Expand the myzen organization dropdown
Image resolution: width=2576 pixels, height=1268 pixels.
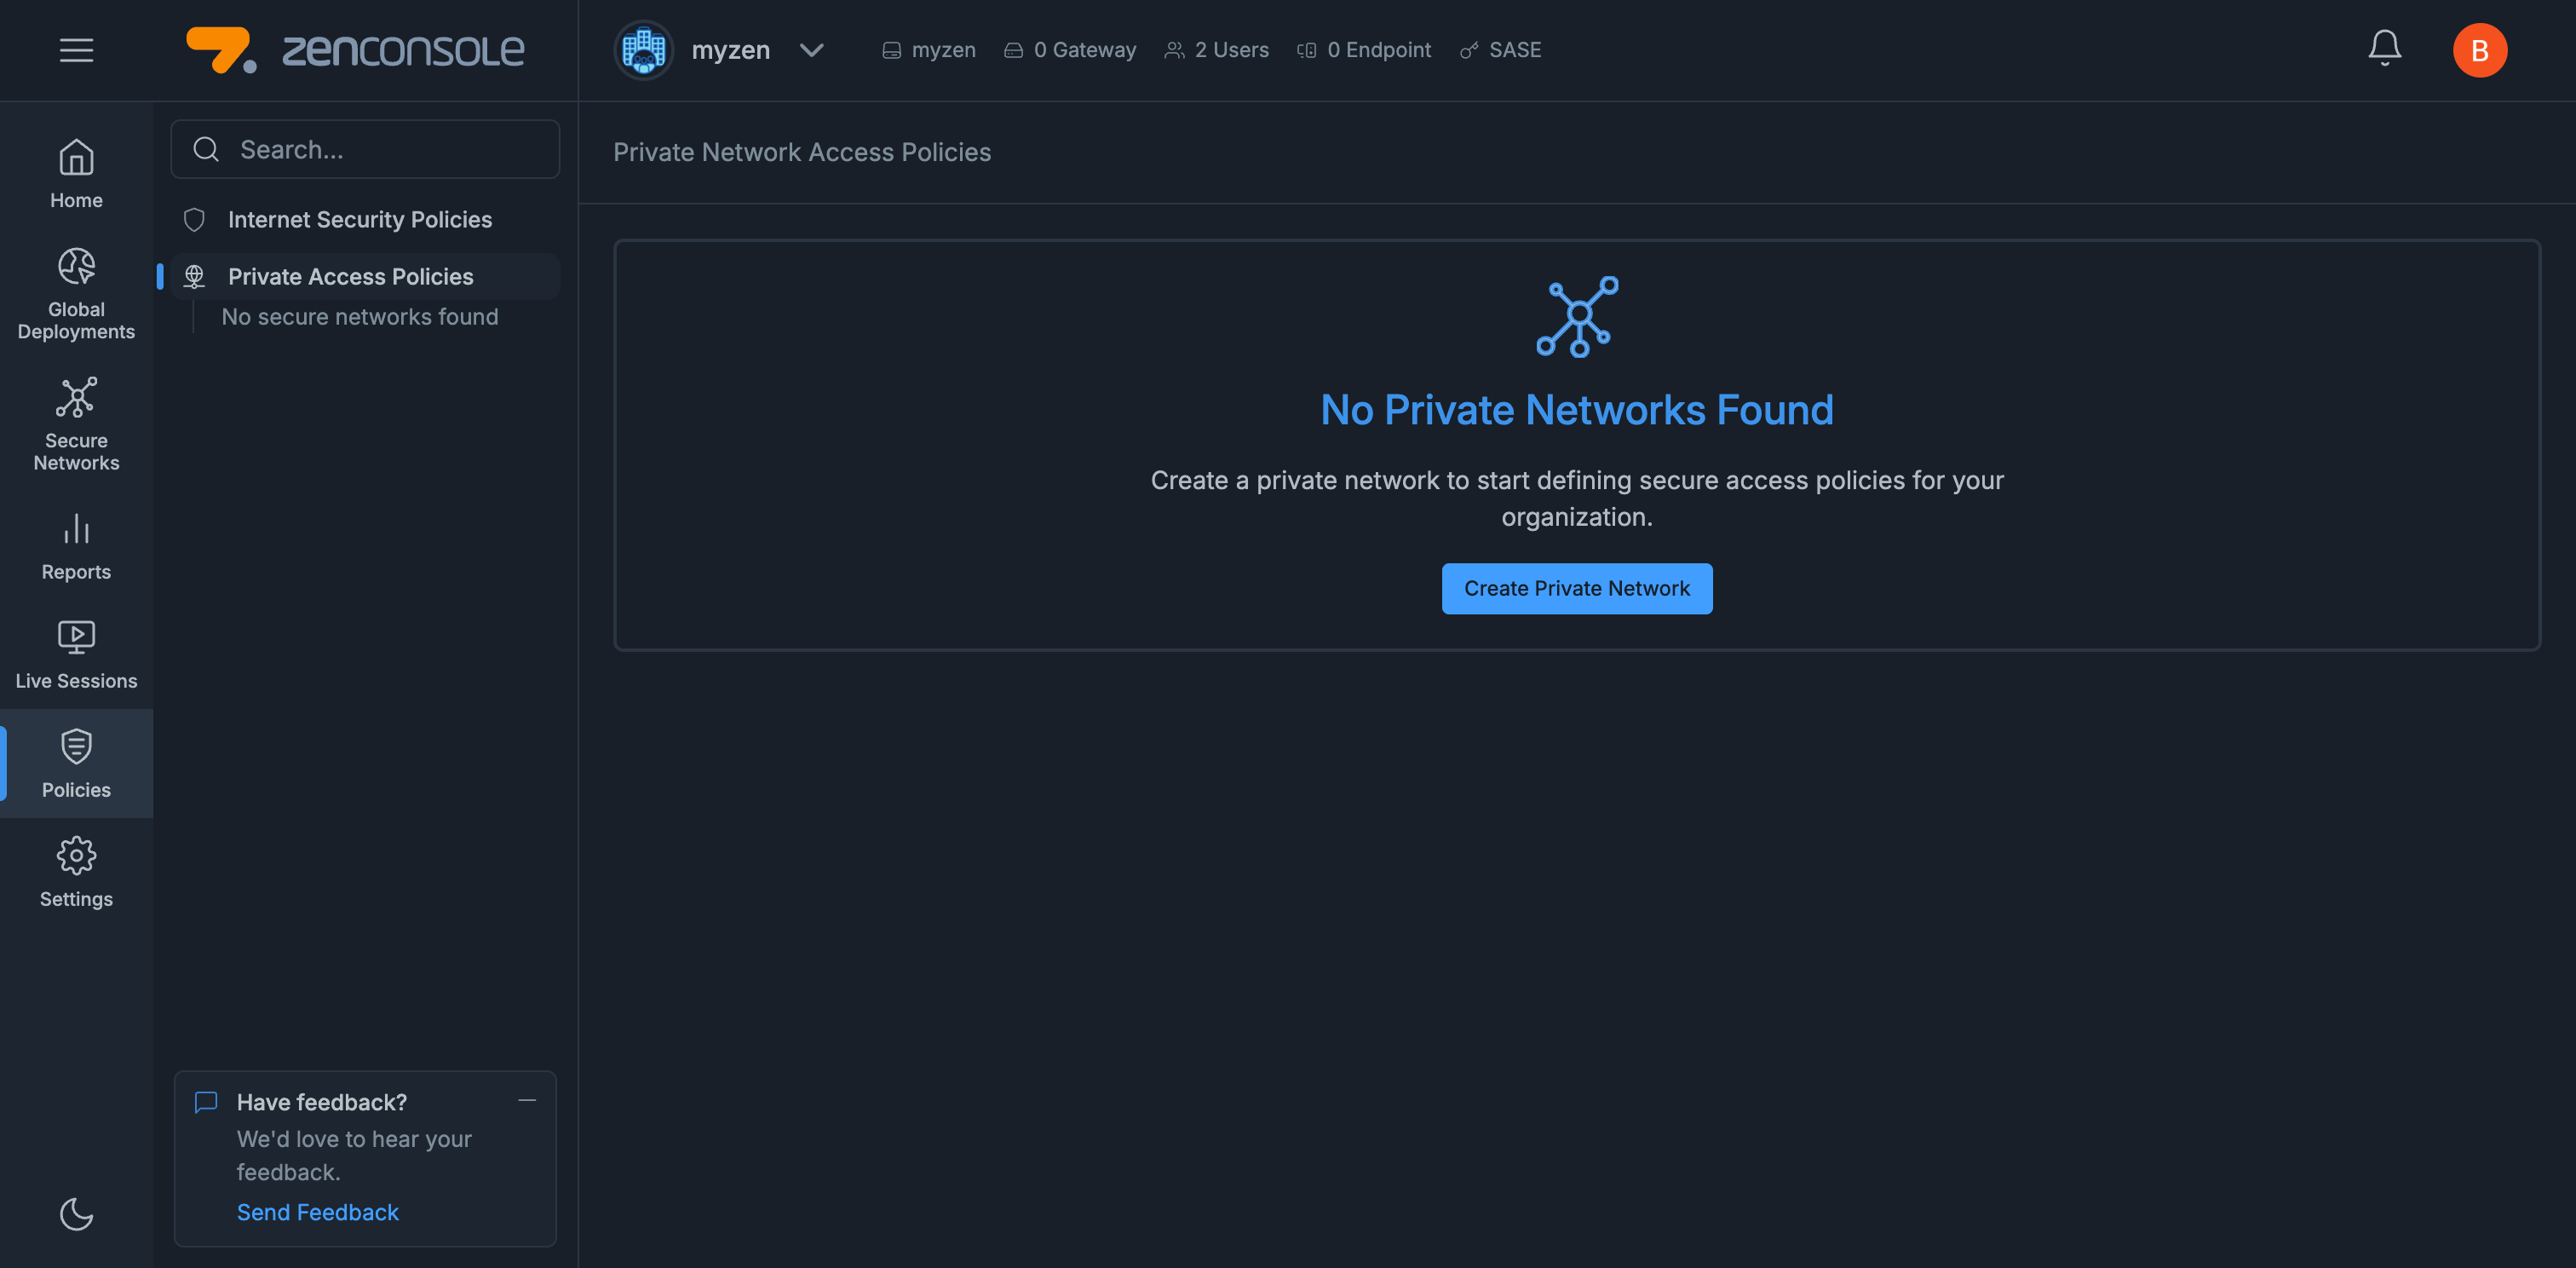pyautogui.click(x=812, y=50)
